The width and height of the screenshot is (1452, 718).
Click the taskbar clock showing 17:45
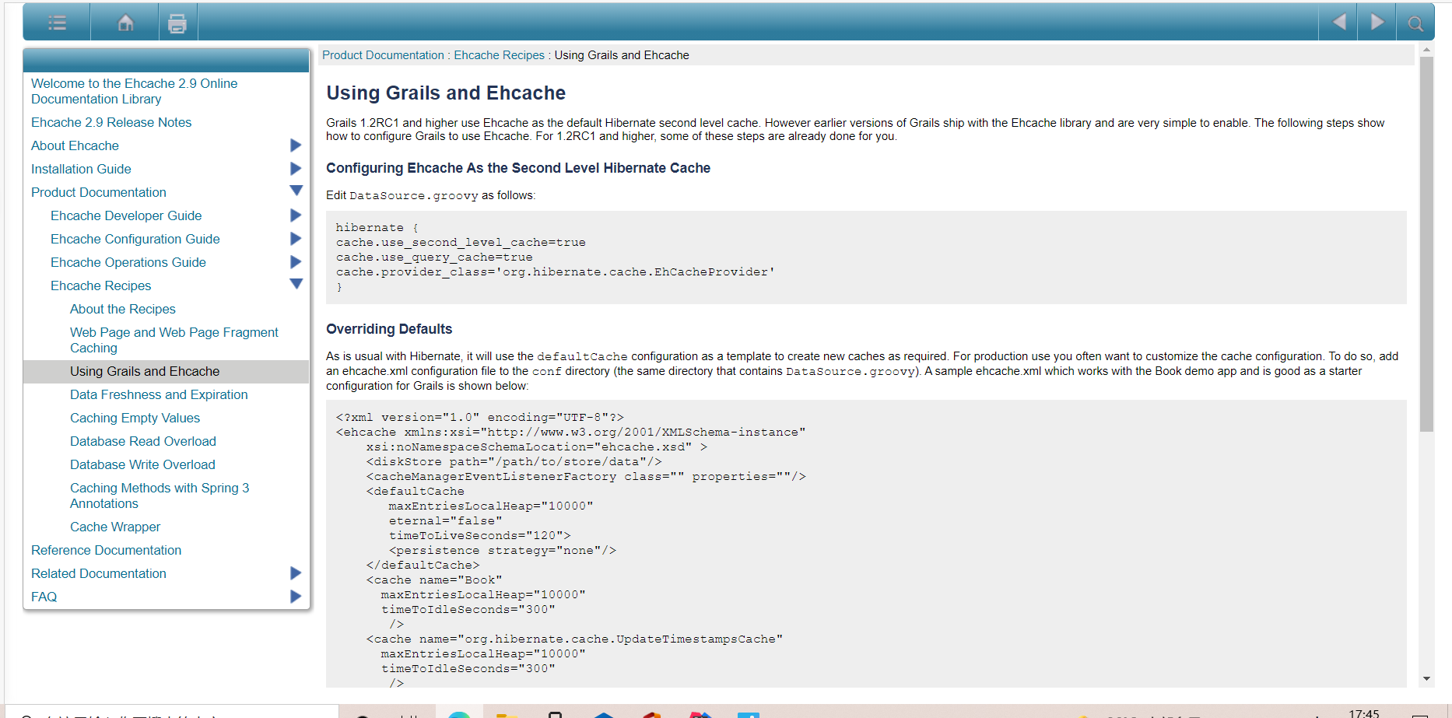click(1363, 713)
